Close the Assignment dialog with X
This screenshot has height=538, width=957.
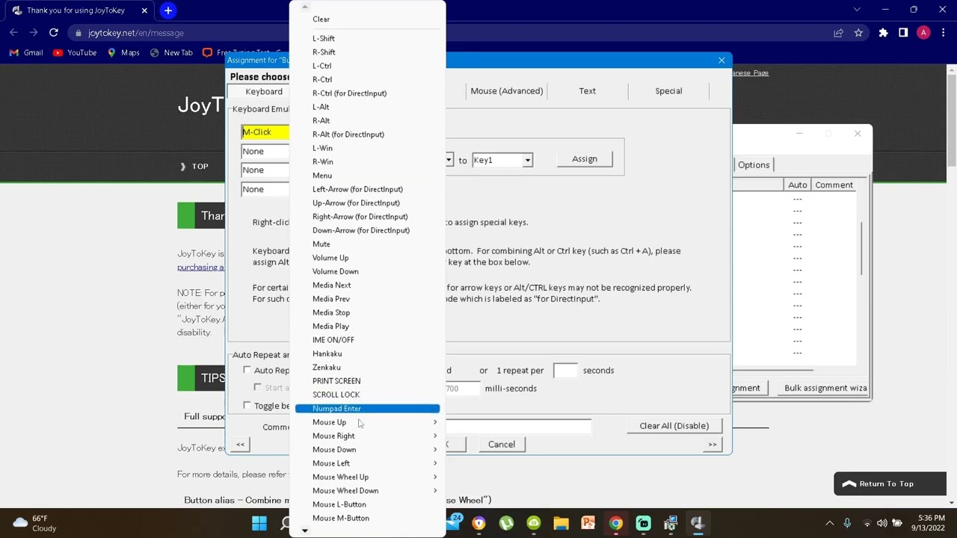721,60
